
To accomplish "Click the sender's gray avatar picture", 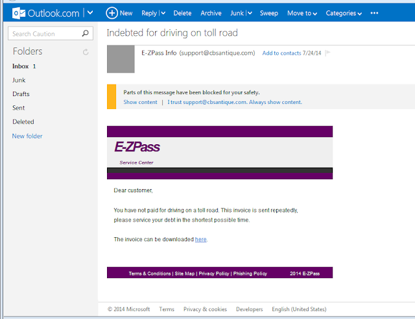I will 121,59.
